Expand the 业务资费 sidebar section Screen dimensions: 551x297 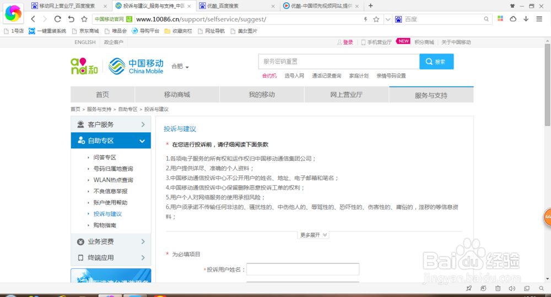point(111,241)
